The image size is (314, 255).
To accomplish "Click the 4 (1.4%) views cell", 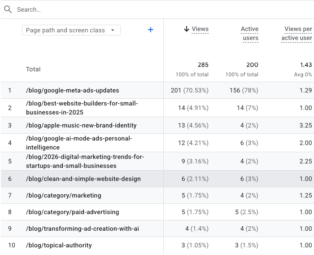I will click(197, 229).
